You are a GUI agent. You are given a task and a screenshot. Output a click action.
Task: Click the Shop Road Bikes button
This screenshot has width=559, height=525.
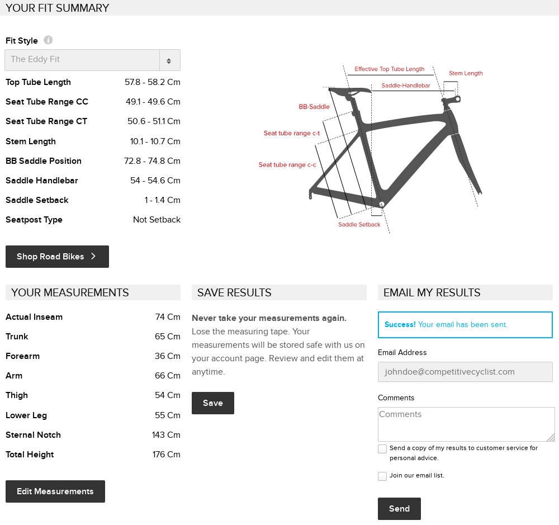tap(57, 257)
